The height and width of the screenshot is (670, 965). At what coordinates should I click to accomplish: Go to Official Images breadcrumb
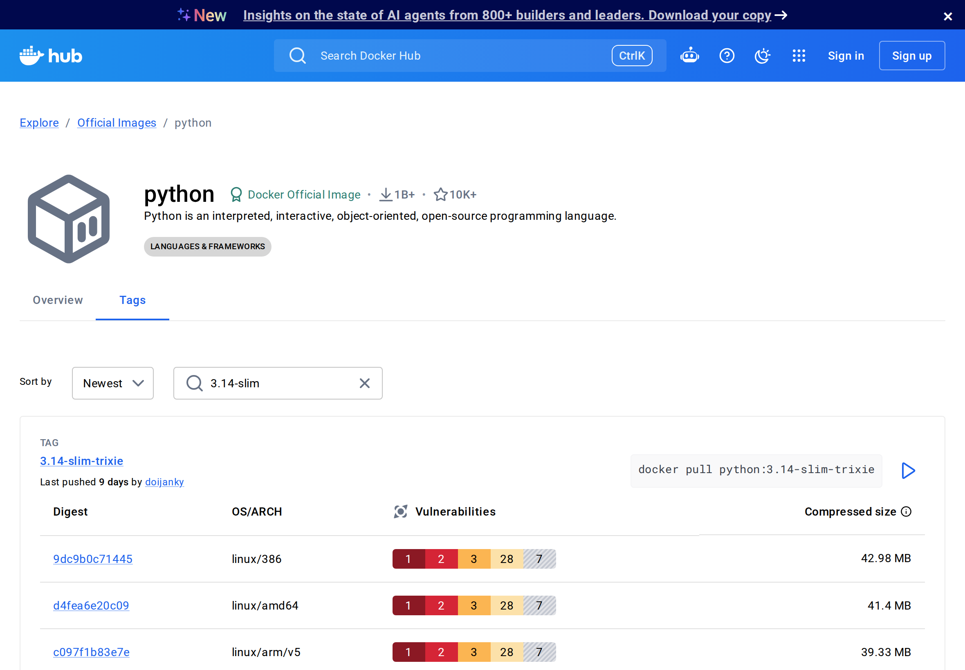117,123
